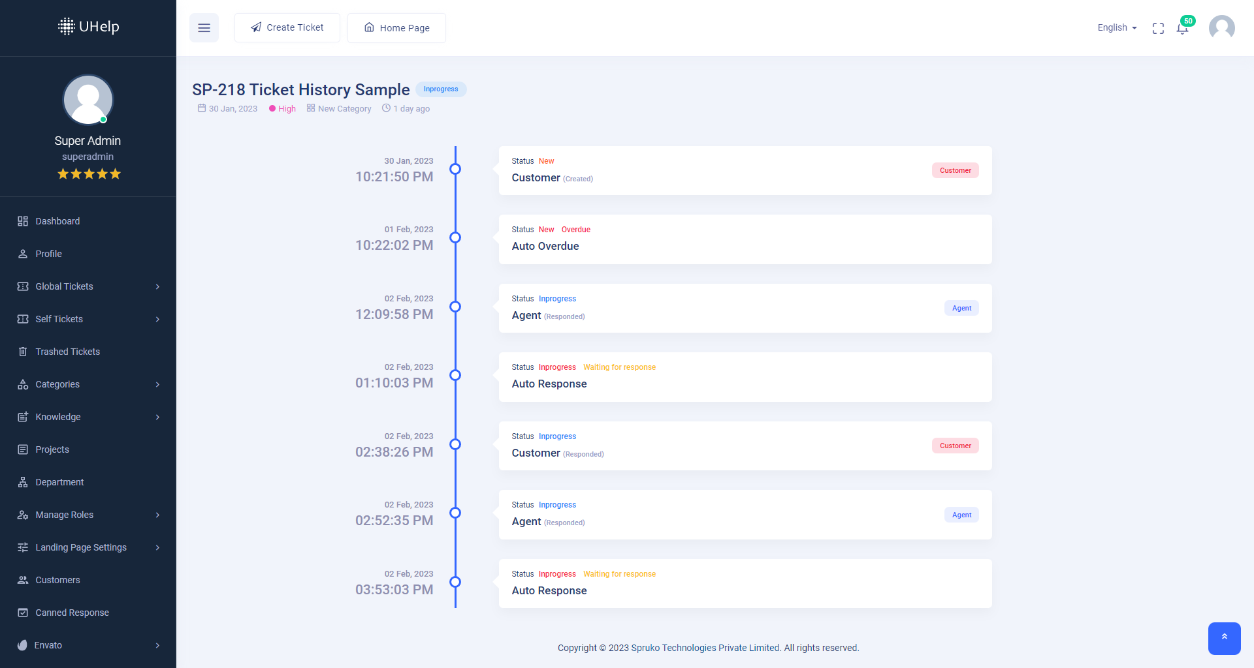Click the scroll-to-top arrow button
Image resolution: width=1254 pixels, height=668 pixels.
(x=1225, y=639)
